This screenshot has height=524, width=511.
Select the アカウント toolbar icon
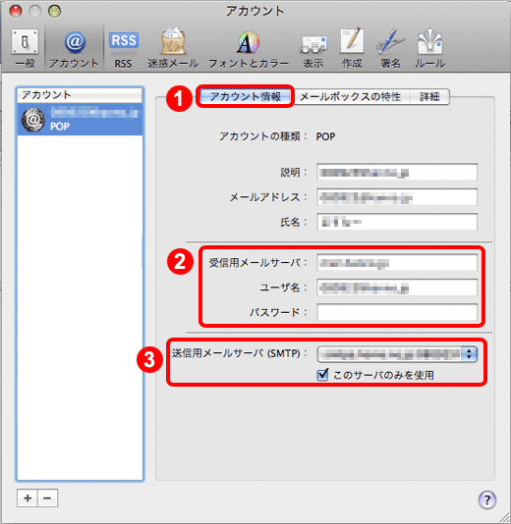[x=75, y=48]
